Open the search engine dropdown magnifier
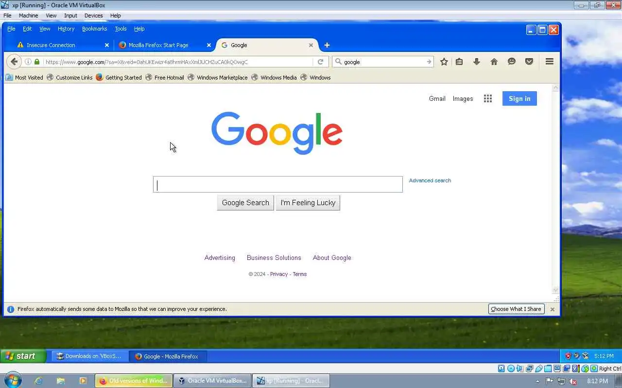 tap(339, 62)
